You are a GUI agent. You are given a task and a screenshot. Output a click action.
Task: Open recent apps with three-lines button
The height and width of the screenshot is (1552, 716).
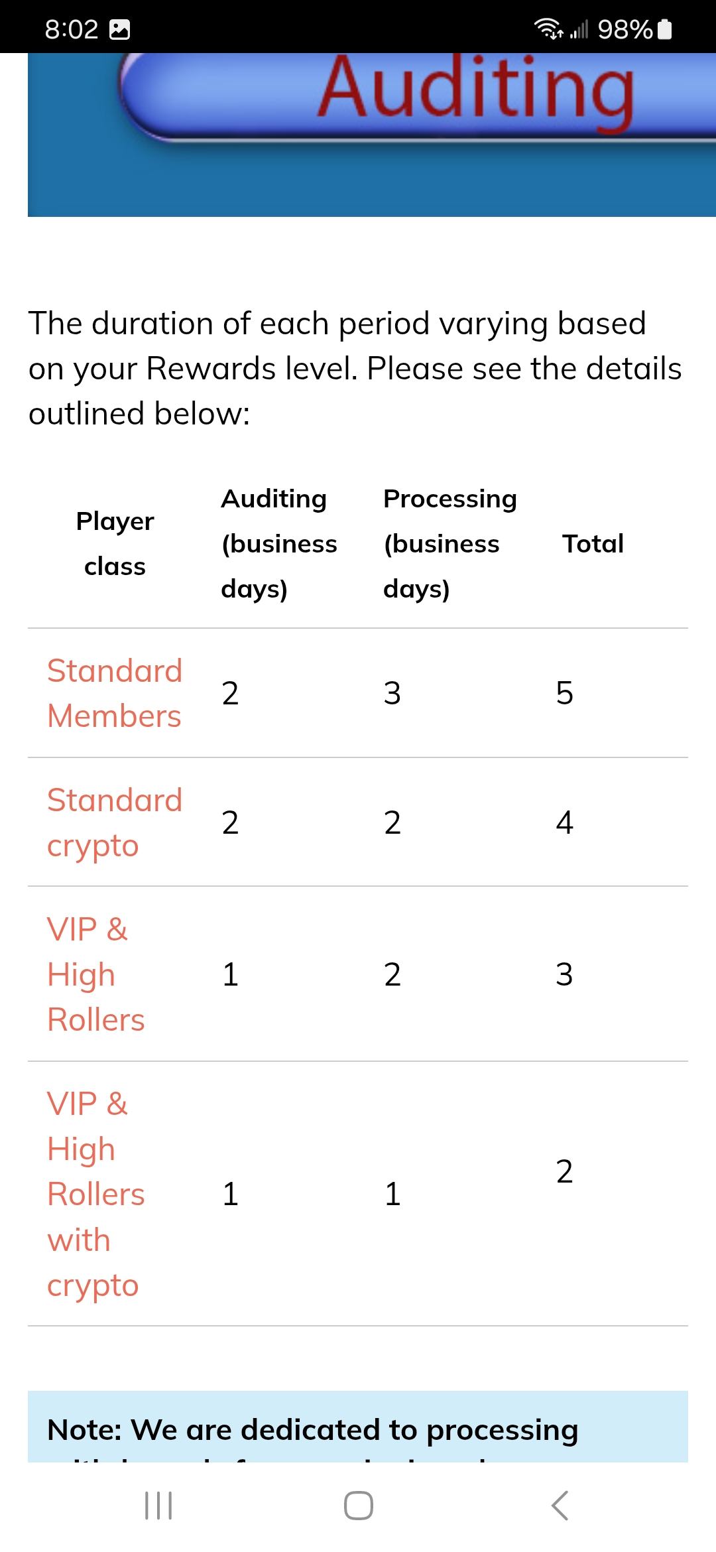(158, 1506)
